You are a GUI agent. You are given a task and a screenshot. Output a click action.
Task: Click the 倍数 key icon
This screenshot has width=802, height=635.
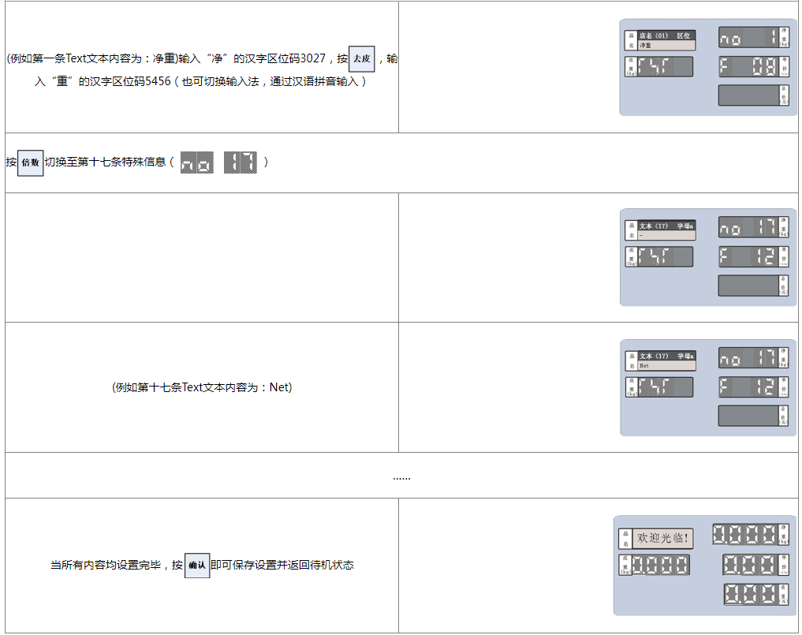tap(30, 162)
